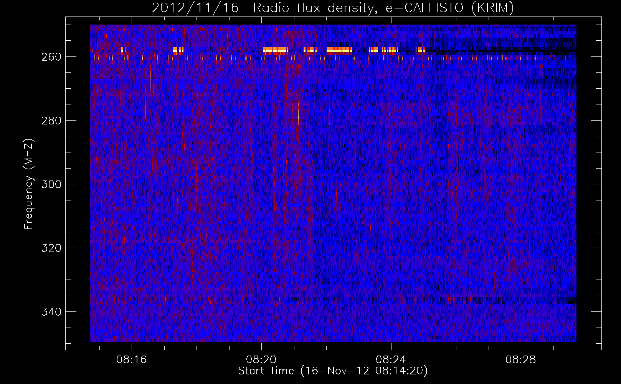
Task: Click the 08:20 time tick label
Action: (x=261, y=360)
